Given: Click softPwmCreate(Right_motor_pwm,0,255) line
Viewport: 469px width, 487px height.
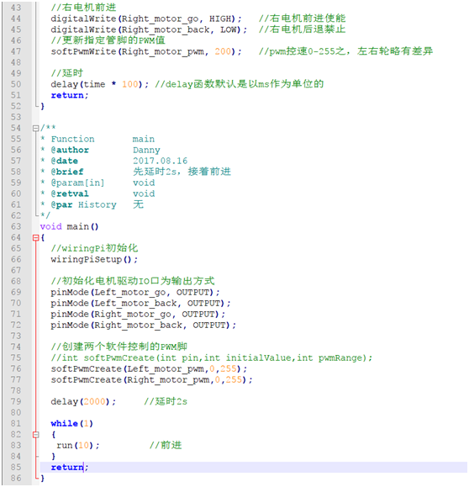Looking at the screenshot, I should point(152,379).
